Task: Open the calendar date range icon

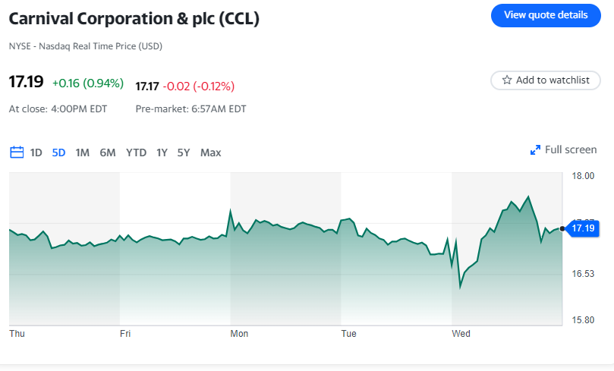Action: [x=17, y=152]
